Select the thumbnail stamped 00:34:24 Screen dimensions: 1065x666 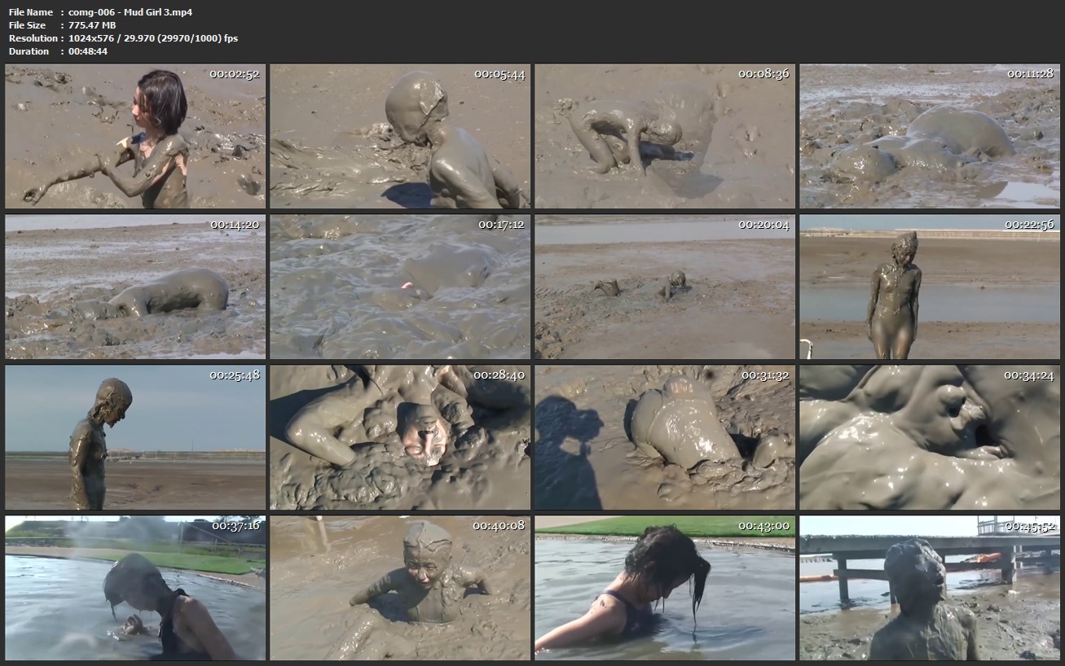click(x=930, y=437)
